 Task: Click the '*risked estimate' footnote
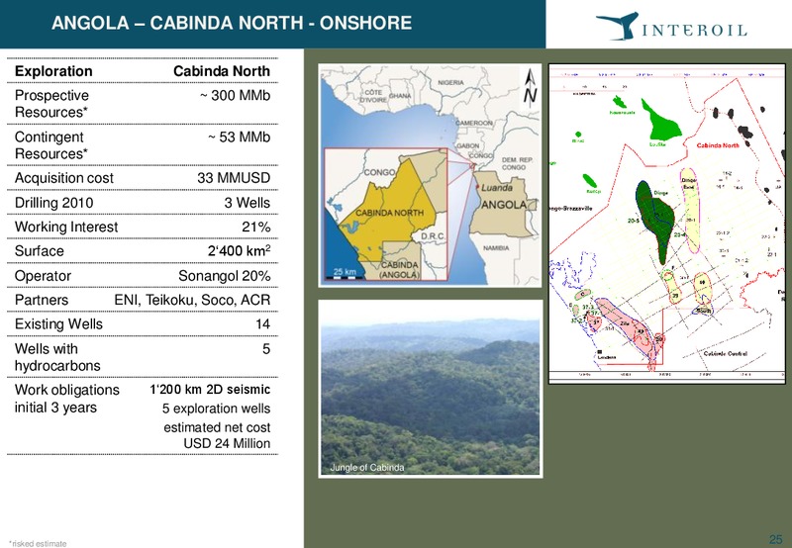(38, 544)
